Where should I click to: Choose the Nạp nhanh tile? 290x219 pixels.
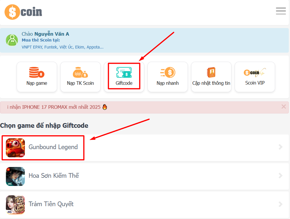168,77
